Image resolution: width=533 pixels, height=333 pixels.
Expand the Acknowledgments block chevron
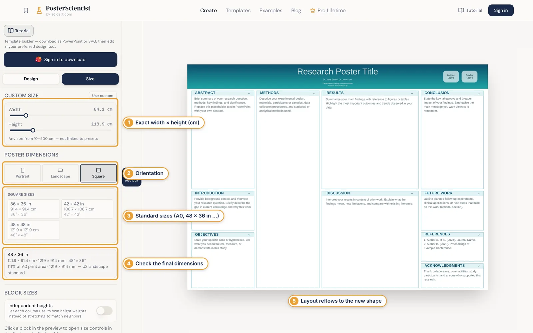(x=479, y=266)
